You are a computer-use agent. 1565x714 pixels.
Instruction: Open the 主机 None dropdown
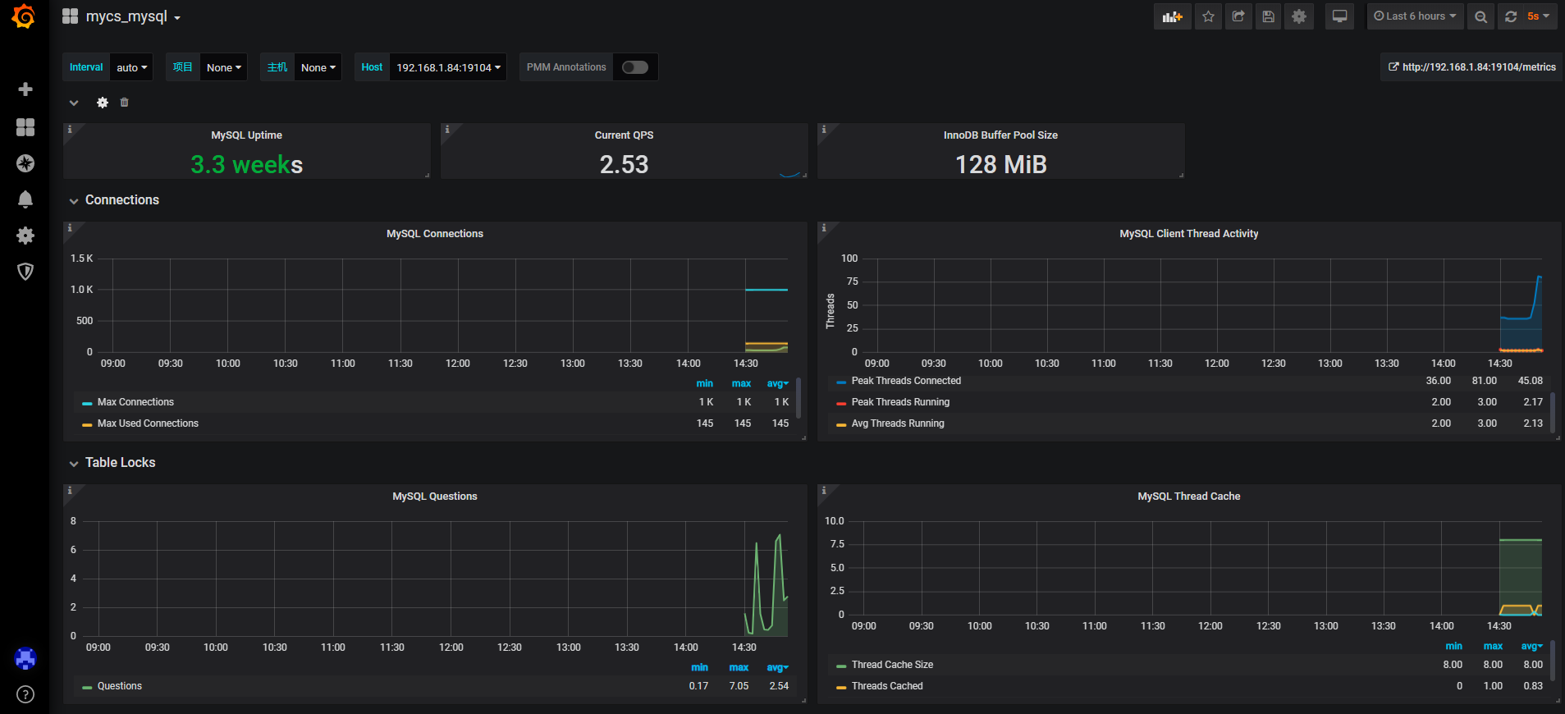coord(318,67)
